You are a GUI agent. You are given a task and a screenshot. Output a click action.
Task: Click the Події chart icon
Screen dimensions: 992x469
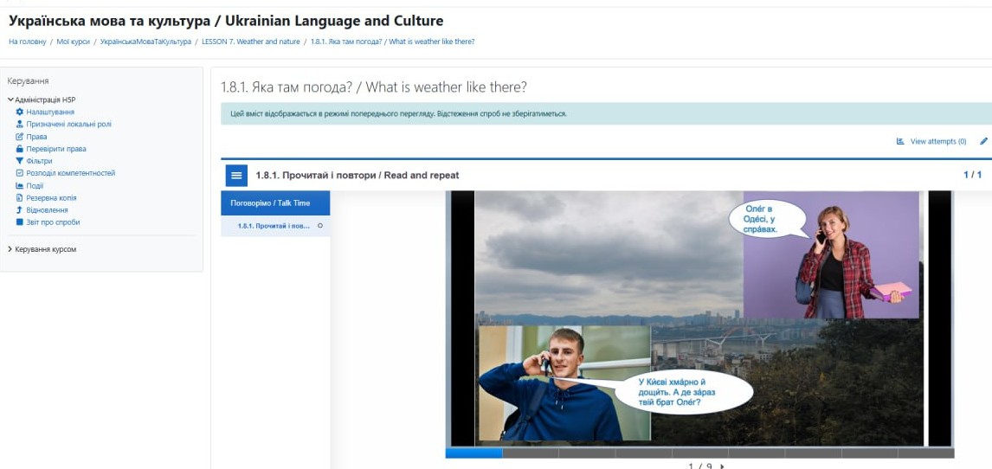[x=20, y=185]
